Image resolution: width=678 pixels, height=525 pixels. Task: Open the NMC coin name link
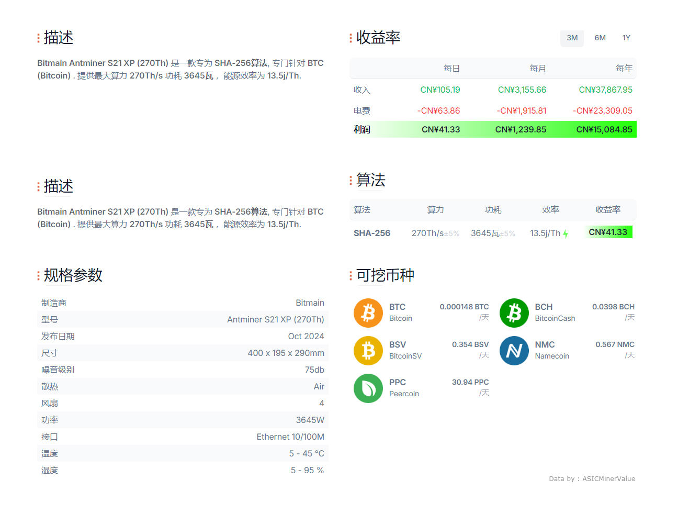click(x=545, y=345)
